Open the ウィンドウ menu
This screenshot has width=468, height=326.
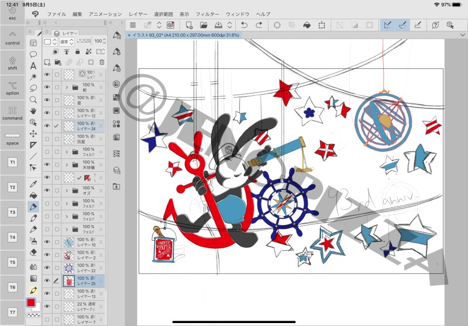pos(238,14)
